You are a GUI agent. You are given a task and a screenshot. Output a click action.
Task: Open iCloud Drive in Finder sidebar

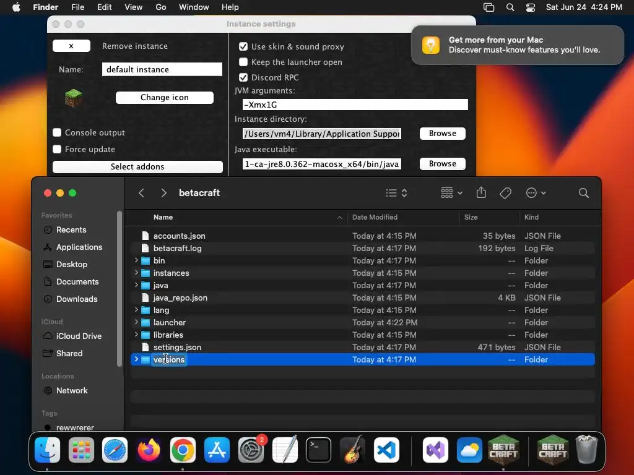click(x=79, y=336)
